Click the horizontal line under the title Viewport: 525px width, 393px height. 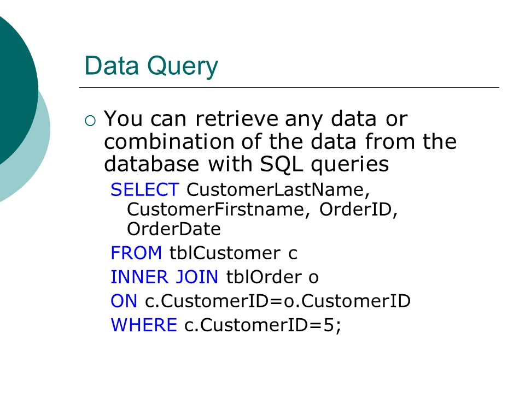click(x=289, y=88)
